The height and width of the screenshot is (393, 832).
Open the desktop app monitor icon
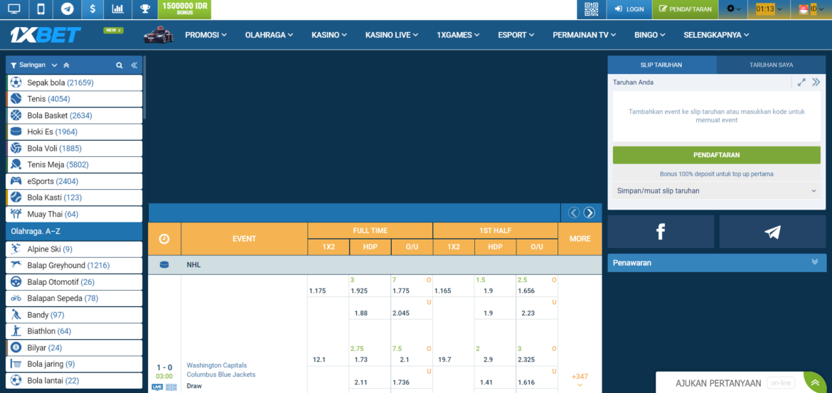tap(14, 9)
